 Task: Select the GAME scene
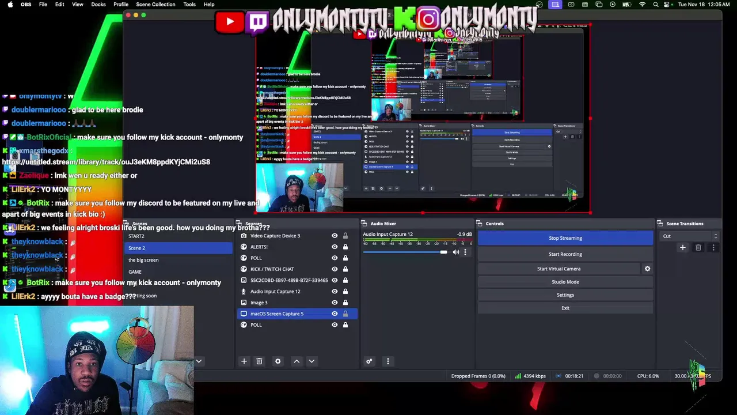pos(178,272)
